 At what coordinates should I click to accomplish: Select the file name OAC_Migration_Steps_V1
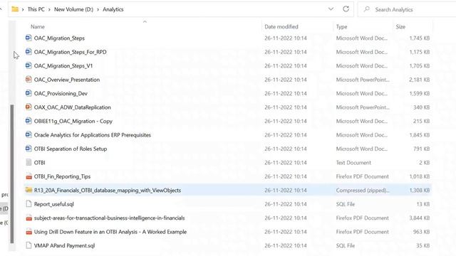tap(63, 66)
